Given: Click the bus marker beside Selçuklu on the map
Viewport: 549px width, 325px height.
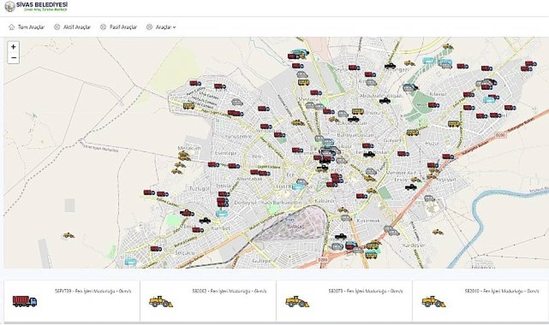Looking at the screenshot, I should coord(130,262).
